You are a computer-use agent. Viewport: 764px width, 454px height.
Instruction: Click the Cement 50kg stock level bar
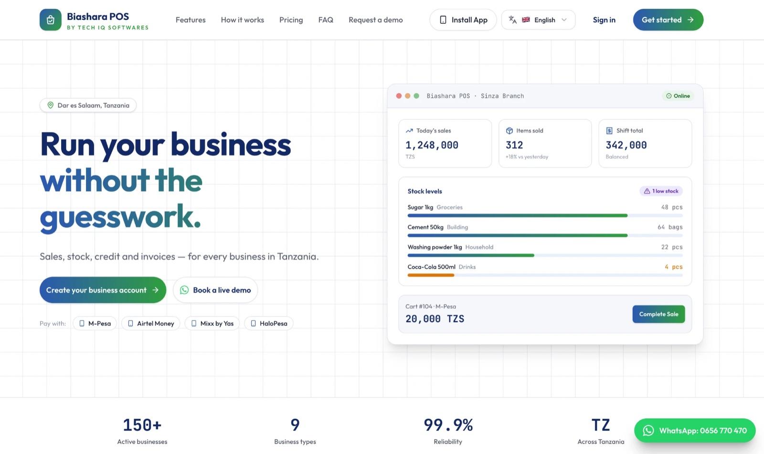point(545,236)
